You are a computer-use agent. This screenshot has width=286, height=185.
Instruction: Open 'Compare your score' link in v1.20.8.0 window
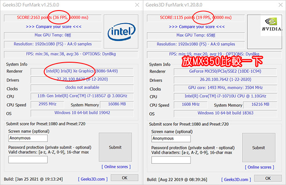click(x=197, y=27)
